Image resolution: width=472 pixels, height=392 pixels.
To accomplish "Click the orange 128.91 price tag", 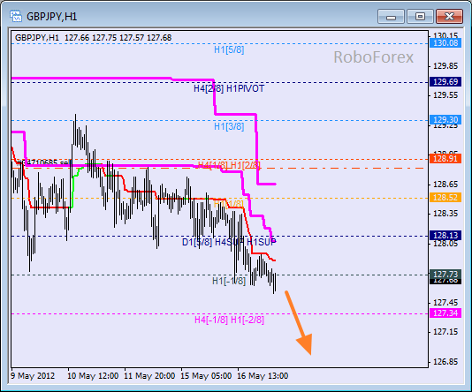I will (x=445, y=158).
